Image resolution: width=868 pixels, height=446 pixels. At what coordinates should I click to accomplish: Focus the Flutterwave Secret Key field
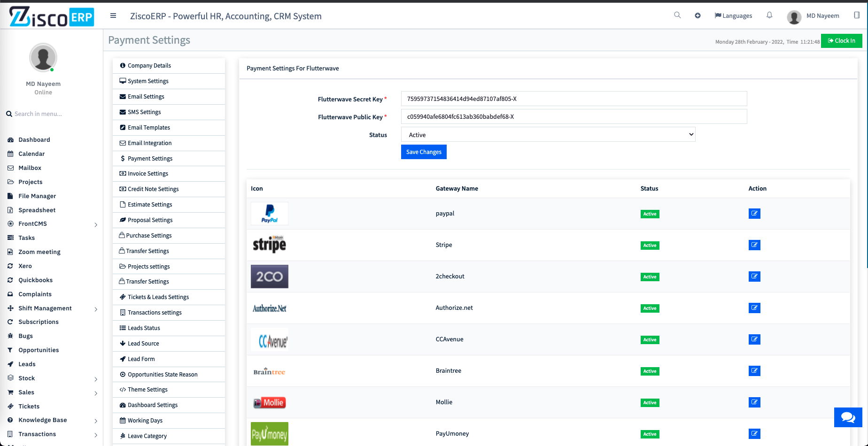[574, 99]
